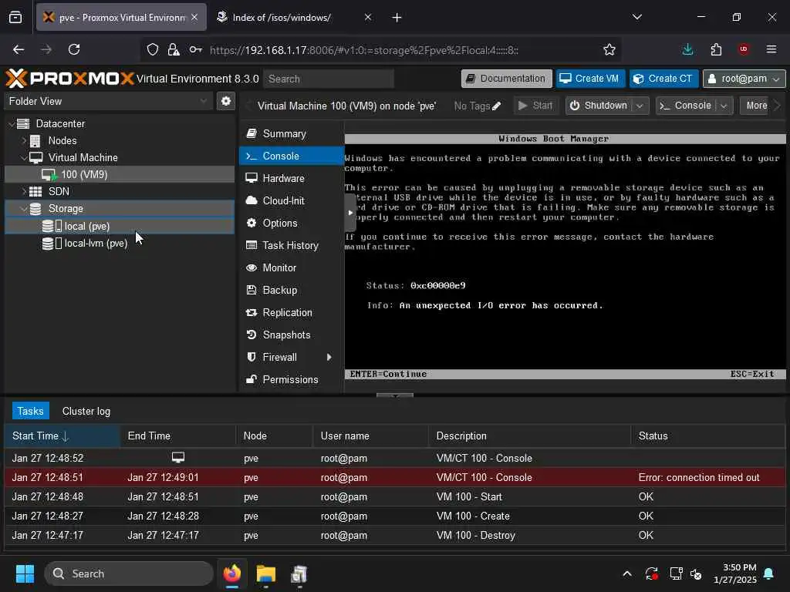
Task: Open the Firefox extensions puzzle icon
Action: pos(716,49)
